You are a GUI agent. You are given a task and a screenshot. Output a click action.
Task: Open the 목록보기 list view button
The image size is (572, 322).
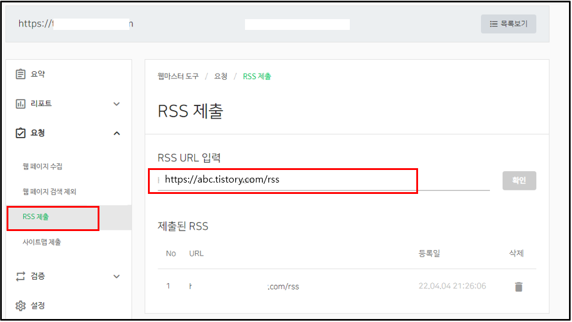(508, 24)
